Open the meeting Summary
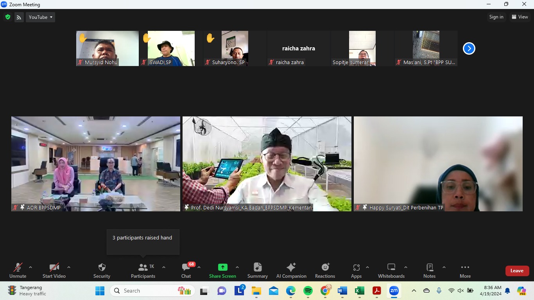This screenshot has width=534, height=300. 258,268
